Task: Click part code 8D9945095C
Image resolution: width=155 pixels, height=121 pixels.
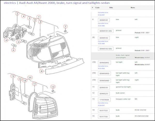Action: [105, 63]
